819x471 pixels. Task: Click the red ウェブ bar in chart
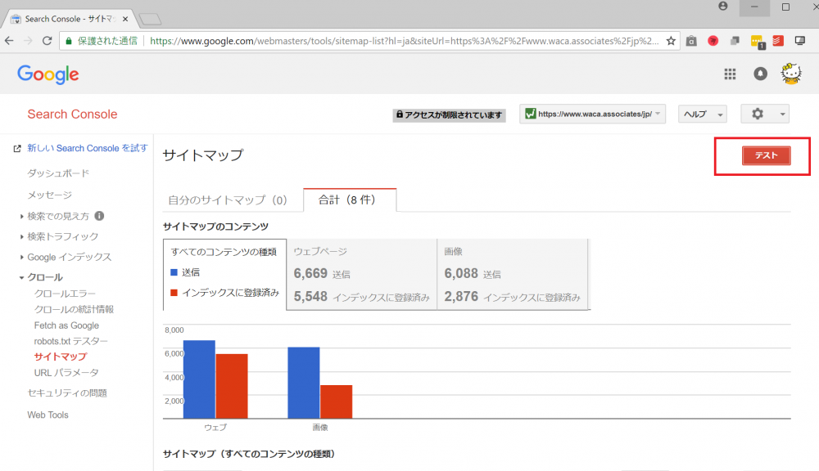click(232, 386)
